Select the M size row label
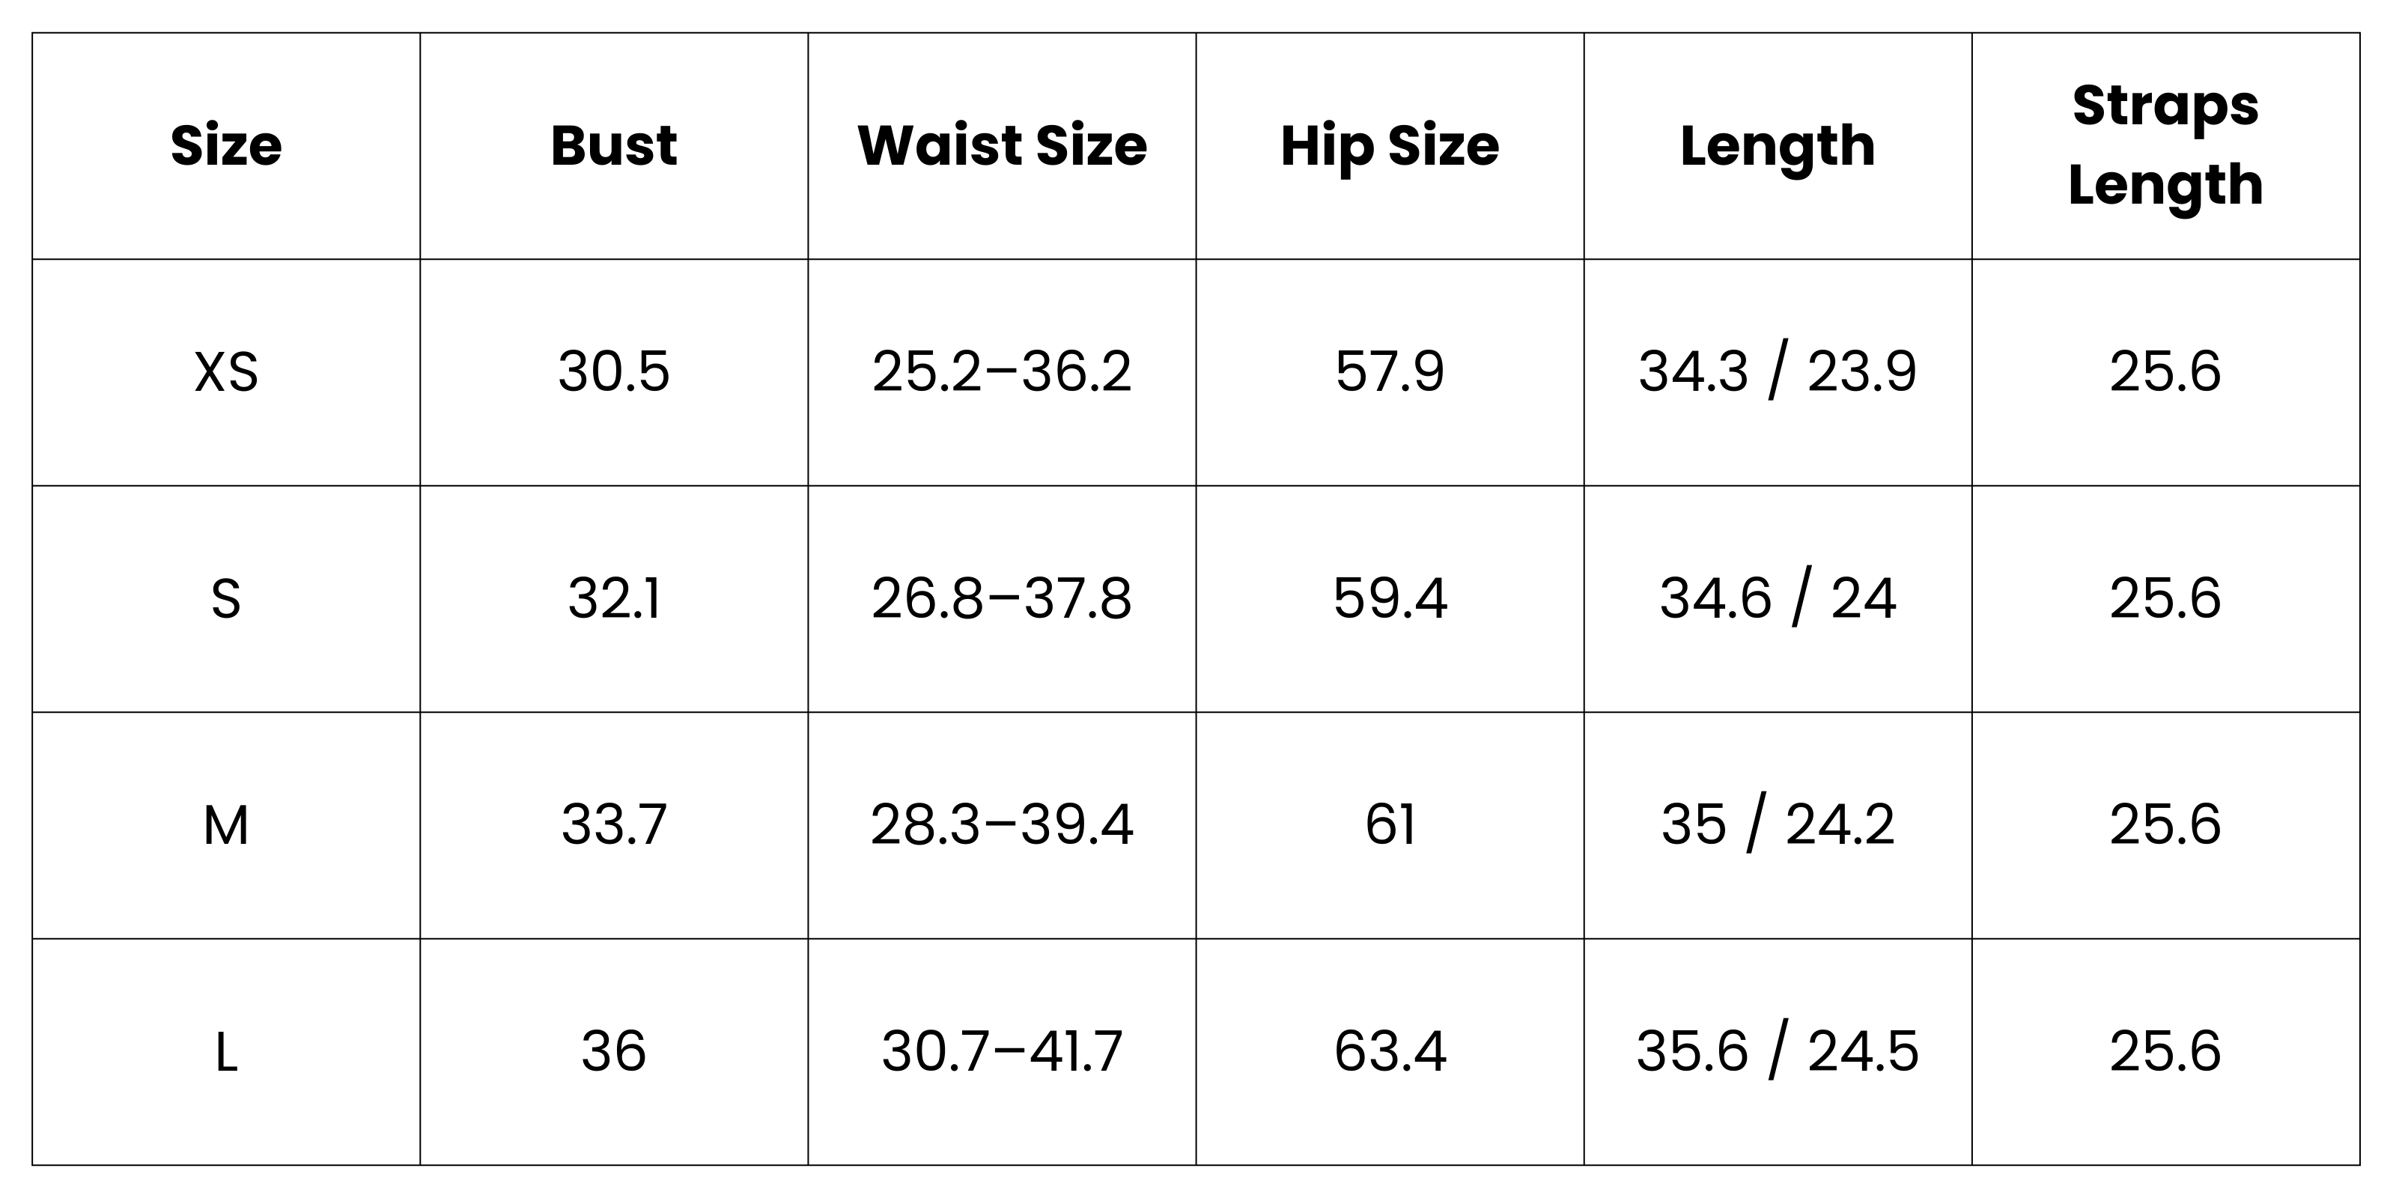 pyautogui.click(x=226, y=825)
